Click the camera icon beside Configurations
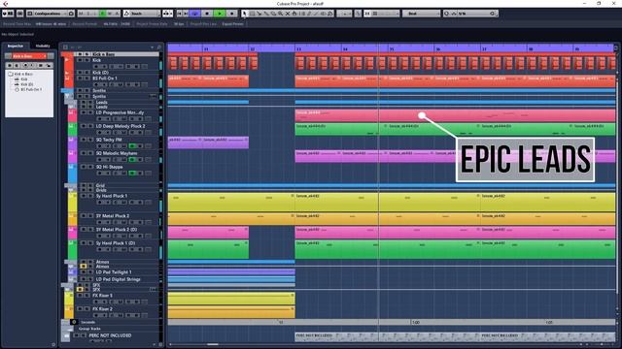Image resolution: width=622 pixels, height=349 pixels. coord(71,14)
